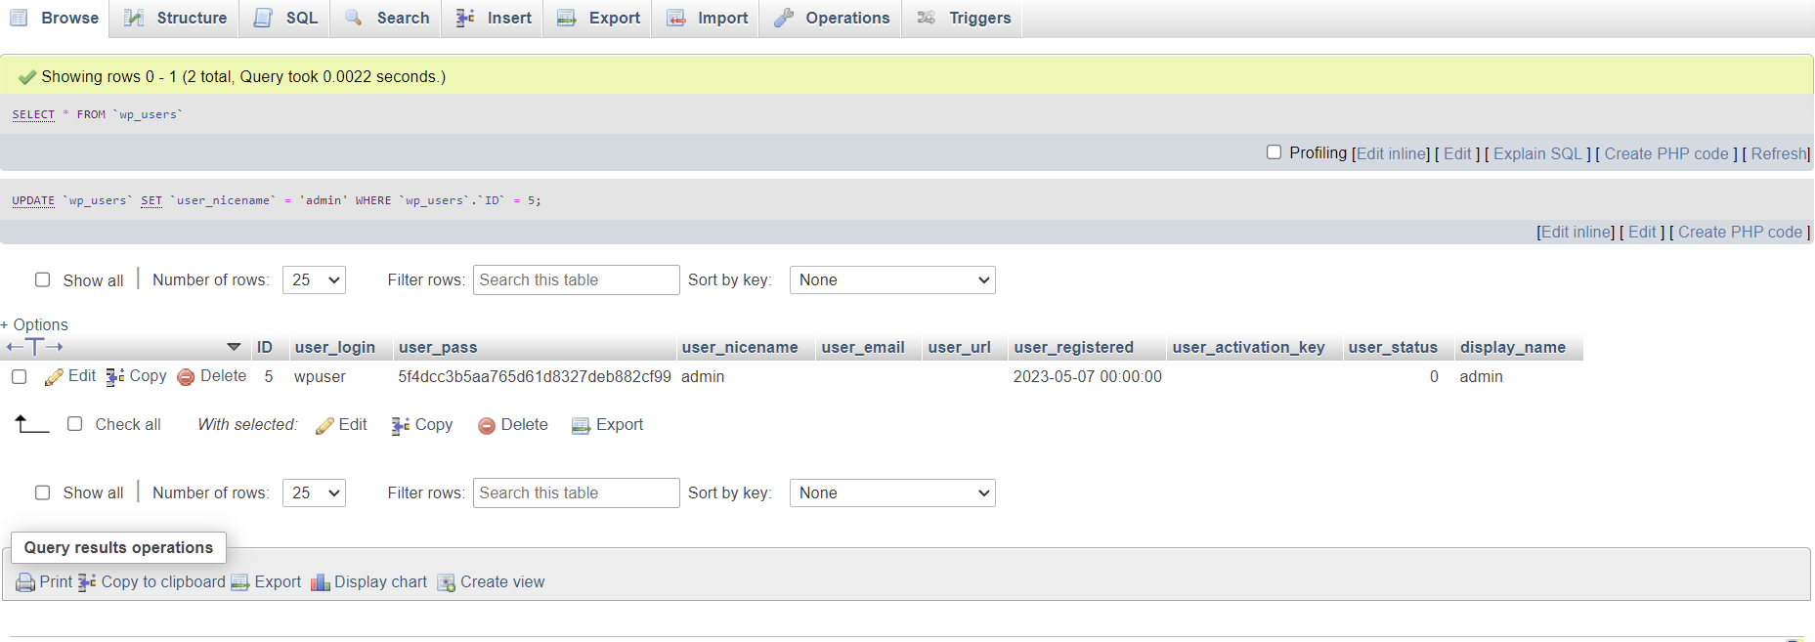1815x642 pixels.
Task: Enable the Profiling checkbox
Action: point(1274,152)
